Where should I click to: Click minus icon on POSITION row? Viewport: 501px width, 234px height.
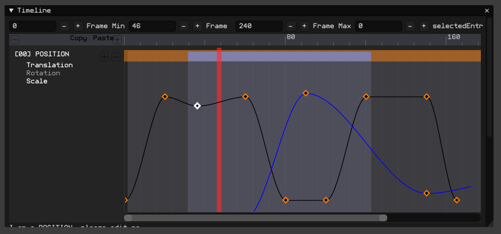pyautogui.click(x=116, y=57)
